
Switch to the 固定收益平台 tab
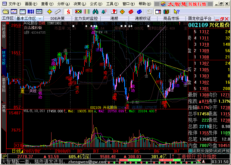coord(200,19)
